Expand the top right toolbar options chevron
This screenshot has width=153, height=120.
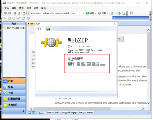150,13
